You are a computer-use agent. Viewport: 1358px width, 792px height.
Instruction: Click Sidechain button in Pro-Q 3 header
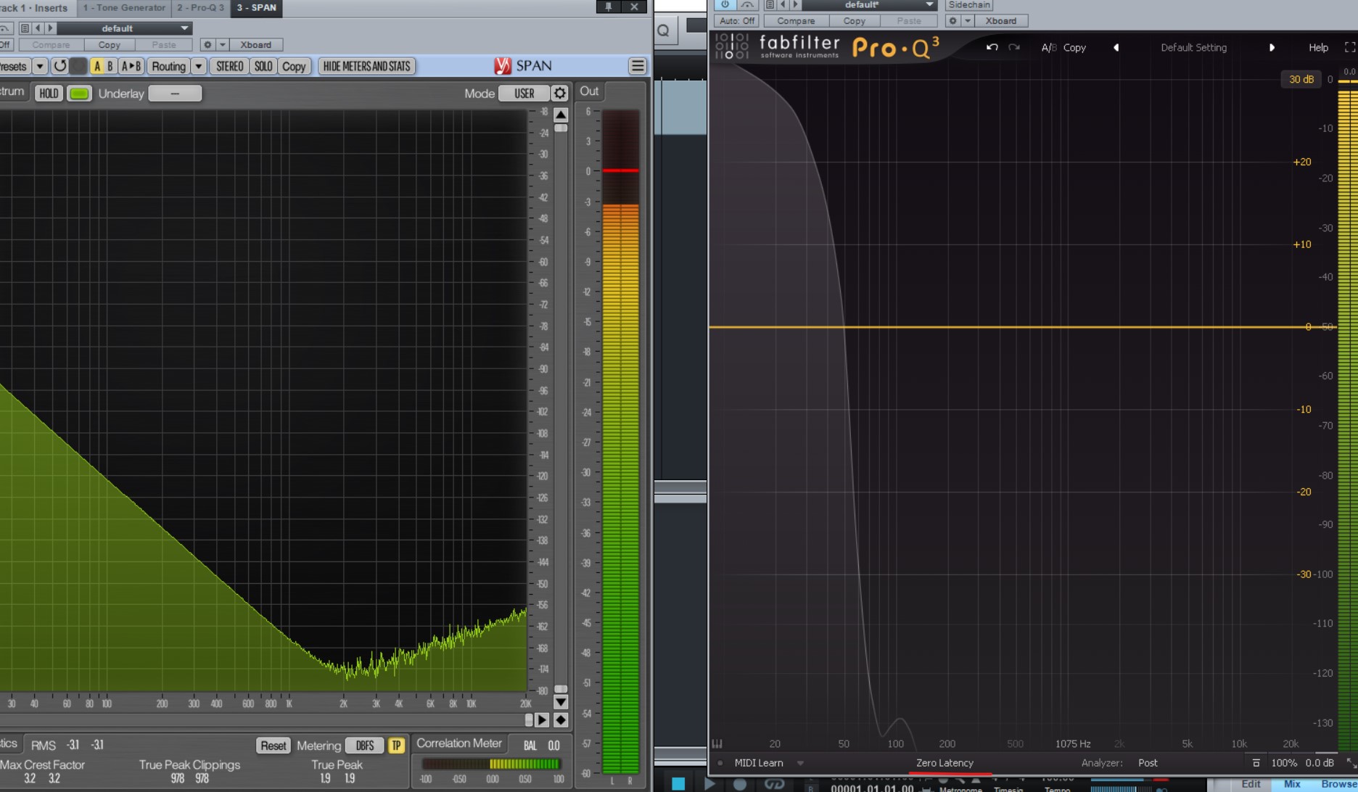969,5
